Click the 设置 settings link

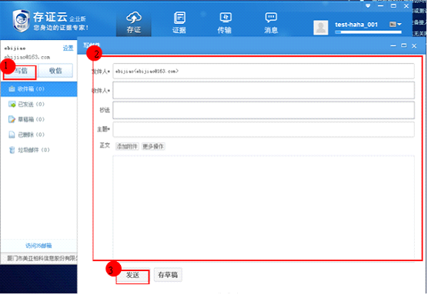[x=69, y=48]
